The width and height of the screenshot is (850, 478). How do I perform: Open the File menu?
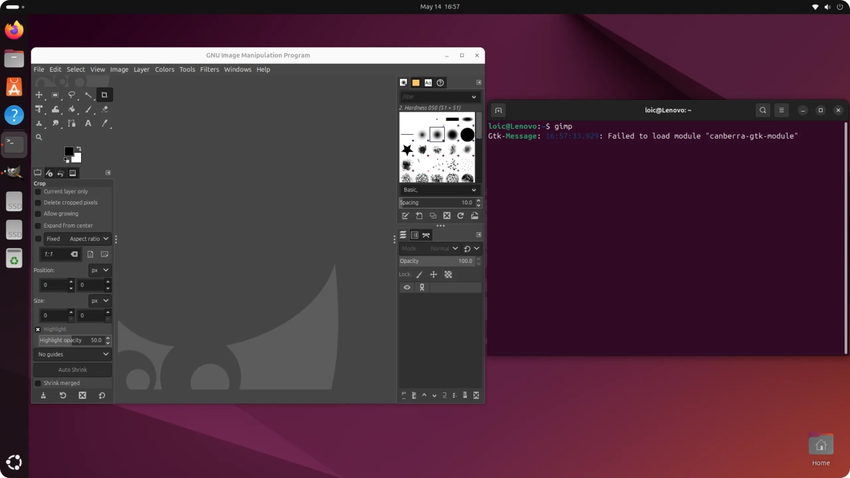click(39, 69)
